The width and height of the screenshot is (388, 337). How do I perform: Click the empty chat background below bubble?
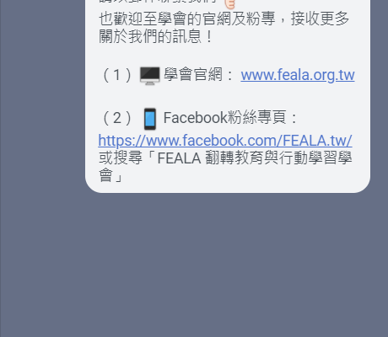194,264
